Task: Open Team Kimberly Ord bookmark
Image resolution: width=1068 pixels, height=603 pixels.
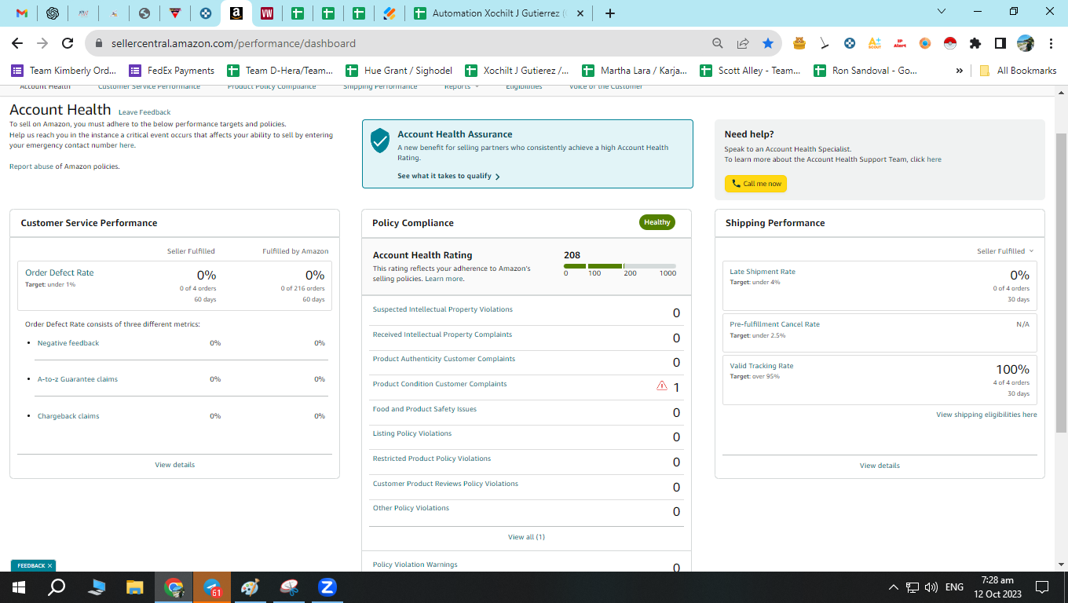Action: (63, 71)
